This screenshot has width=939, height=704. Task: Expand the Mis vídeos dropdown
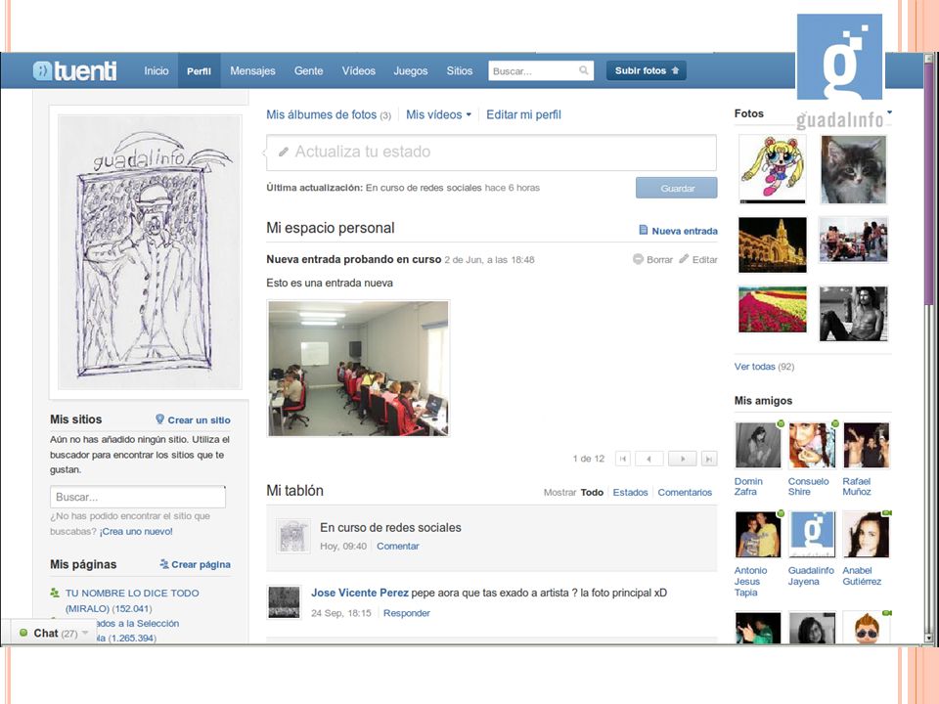point(469,114)
